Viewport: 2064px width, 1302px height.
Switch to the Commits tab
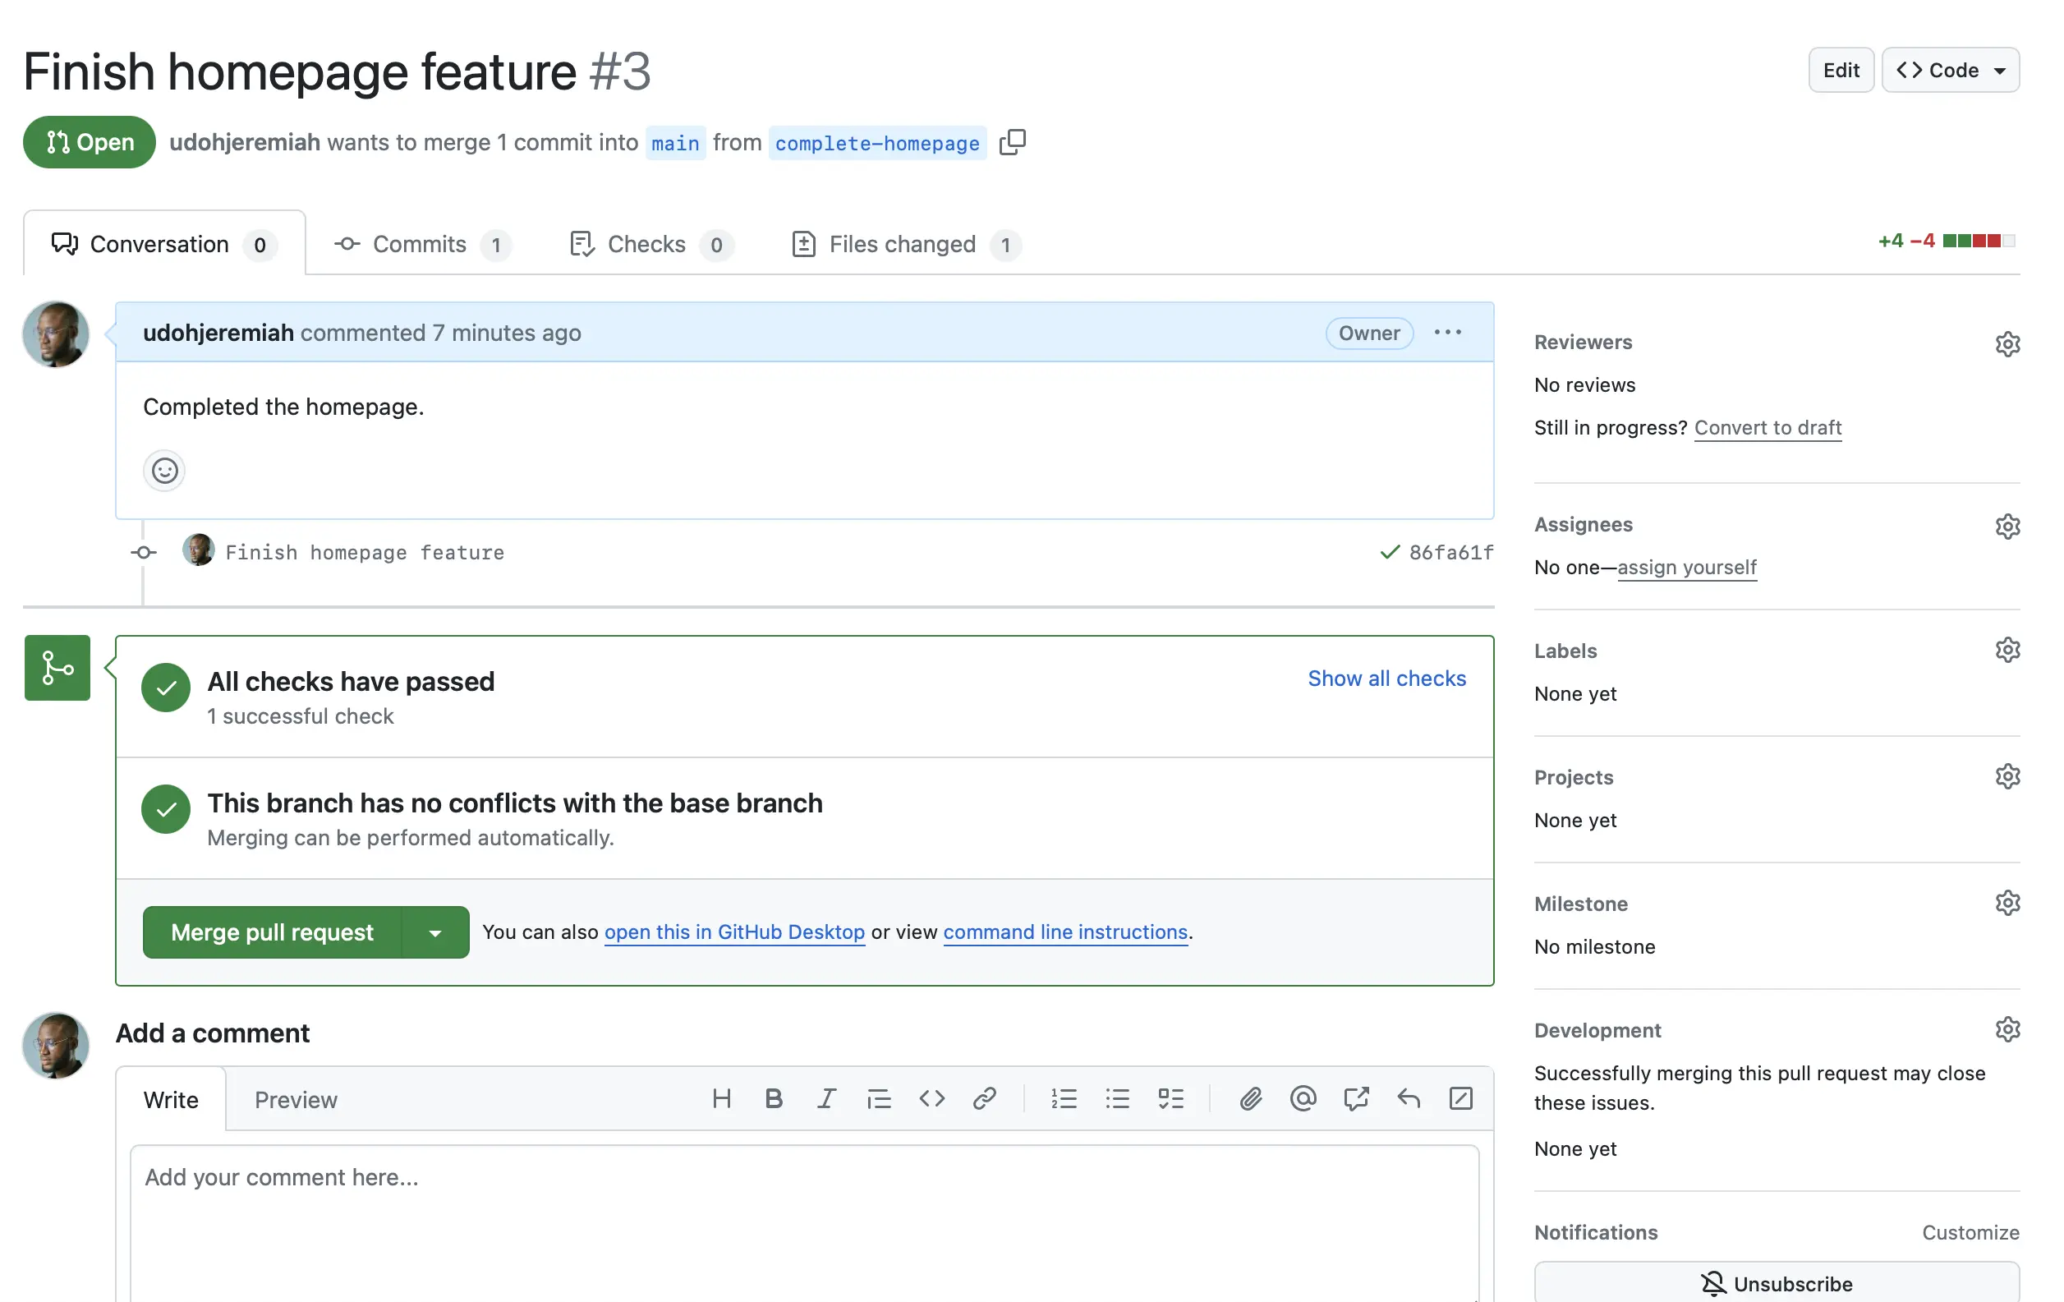(421, 244)
